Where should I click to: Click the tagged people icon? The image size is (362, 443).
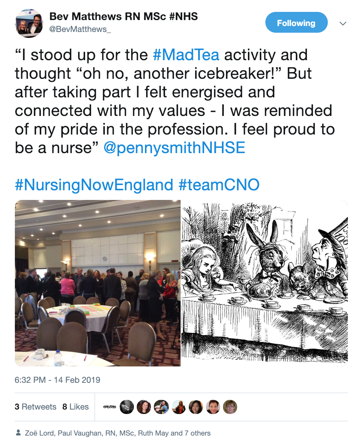pyautogui.click(x=18, y=433)
